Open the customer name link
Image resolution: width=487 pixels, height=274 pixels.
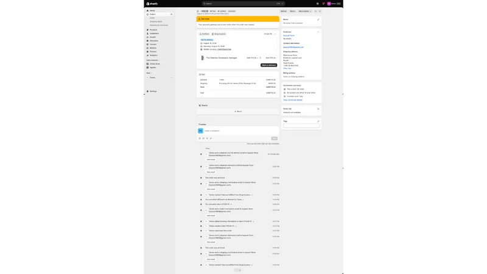tap(289, 35)
